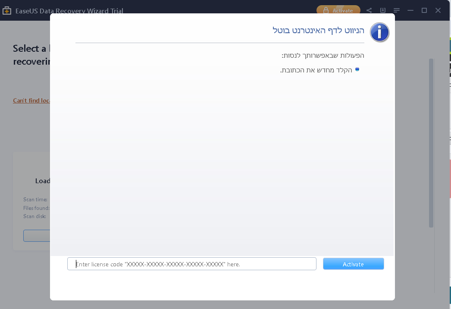
Task: Open the hamburger menu icon in the title bar
Action: pos(396,10)
